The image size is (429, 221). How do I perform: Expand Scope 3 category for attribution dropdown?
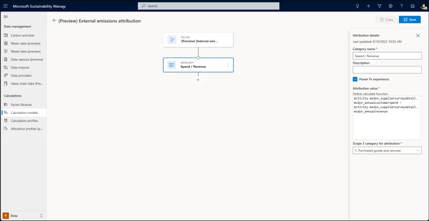pos(387,151)
